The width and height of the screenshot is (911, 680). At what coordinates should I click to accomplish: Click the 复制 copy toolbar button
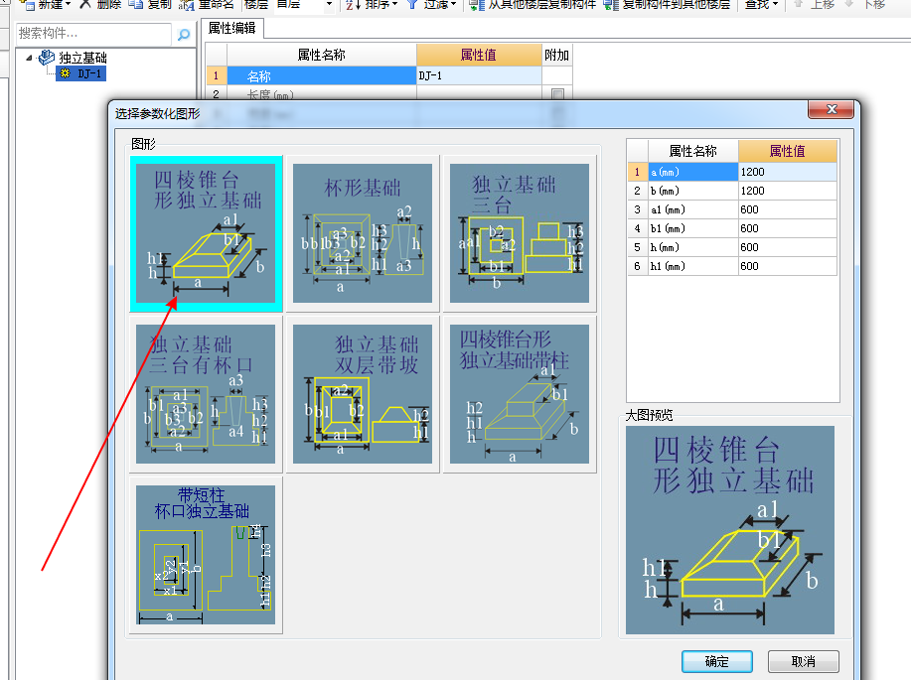tap(150, 5)
